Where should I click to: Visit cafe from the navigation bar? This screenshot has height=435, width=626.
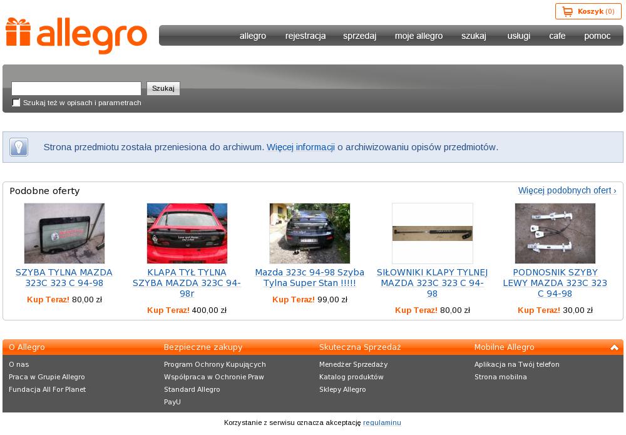(557, 36)
